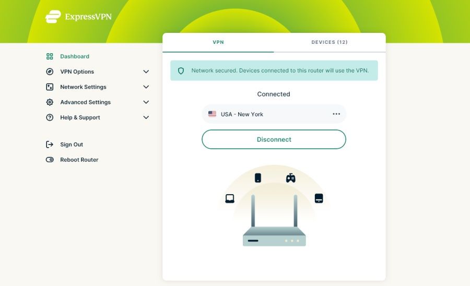Click the Dashboard grid icon
470x286 pixels.
(50, 56)
